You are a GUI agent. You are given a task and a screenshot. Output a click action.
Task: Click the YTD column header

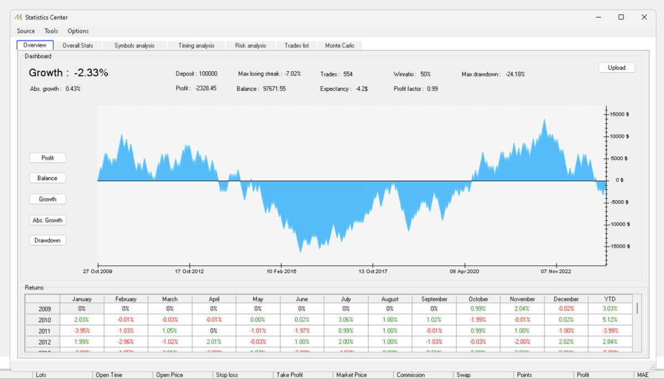[610, 299]
